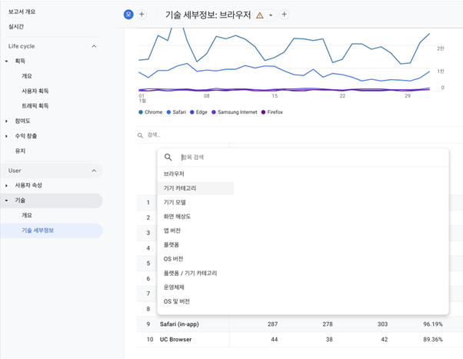Open the 실시간 report
The width and height of the screenshot is (463, 359).
tap(17, 27)
